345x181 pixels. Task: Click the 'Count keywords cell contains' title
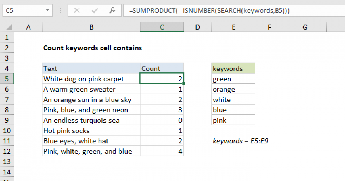point(93,48)
